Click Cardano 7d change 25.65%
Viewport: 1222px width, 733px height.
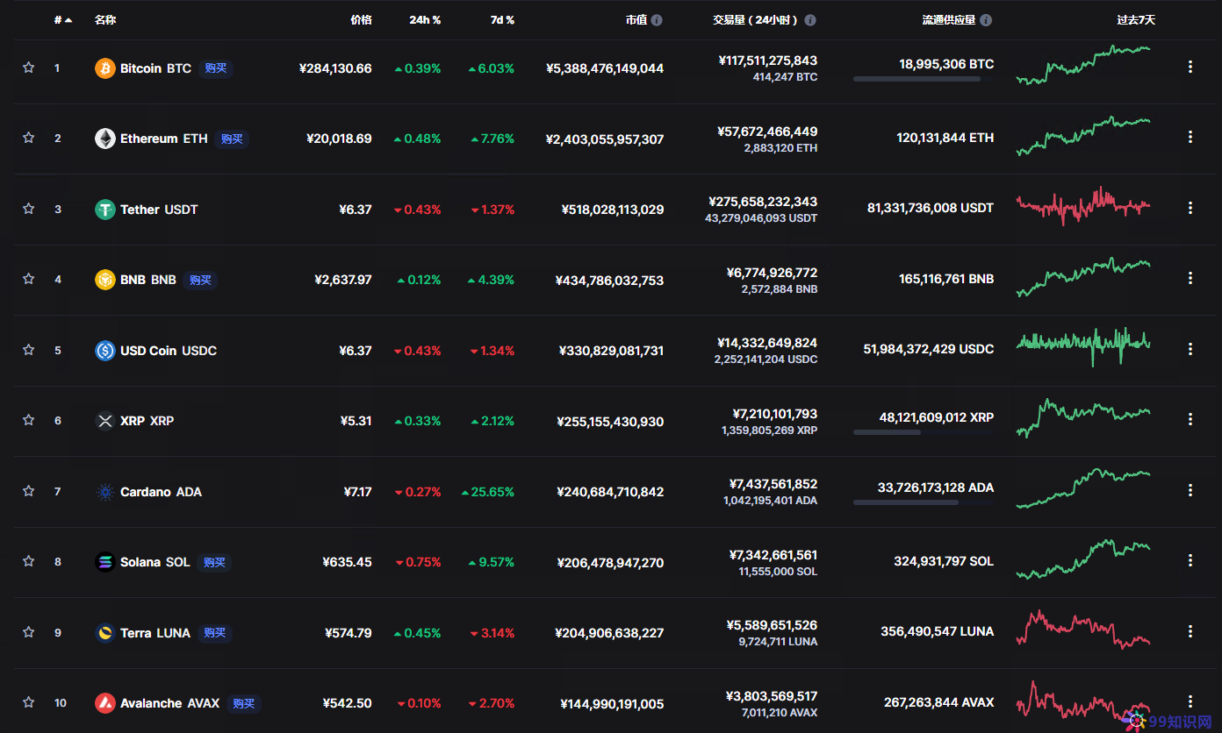coord(488,492)
